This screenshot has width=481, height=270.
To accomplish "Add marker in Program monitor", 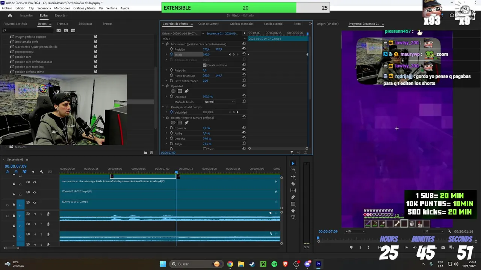I will (x=351, y=247).
